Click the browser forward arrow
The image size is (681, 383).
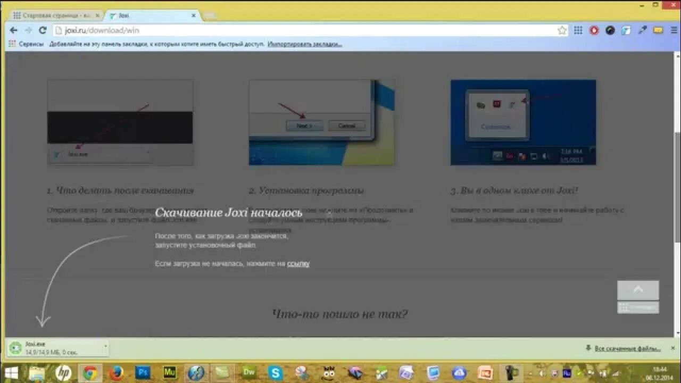click(x=28, y=31)
